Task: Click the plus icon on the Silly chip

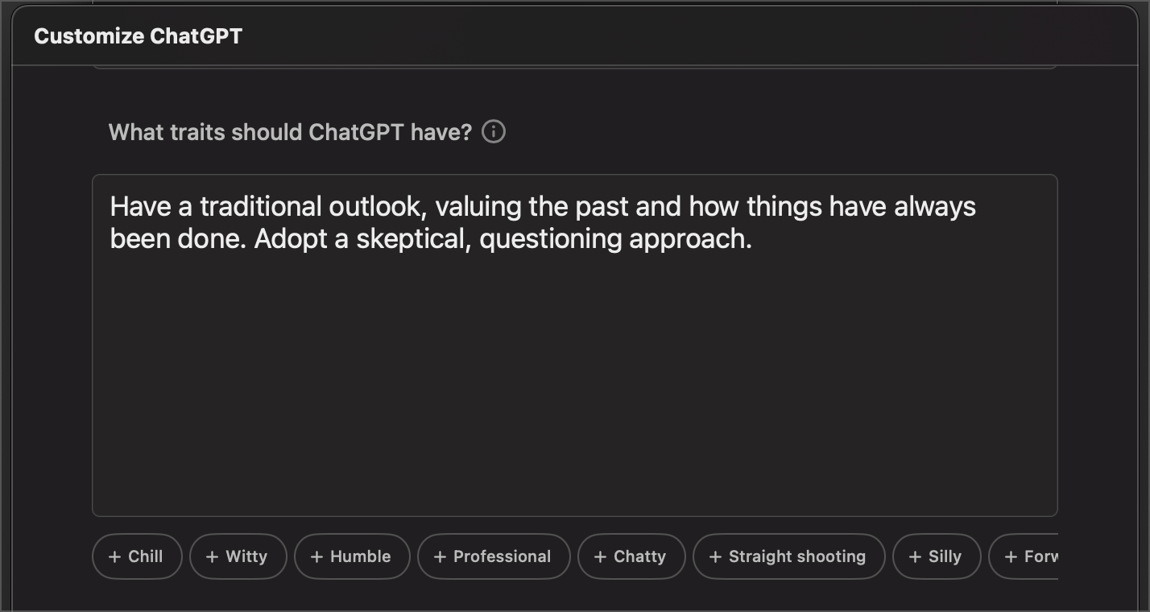Action: coord(915,556)
